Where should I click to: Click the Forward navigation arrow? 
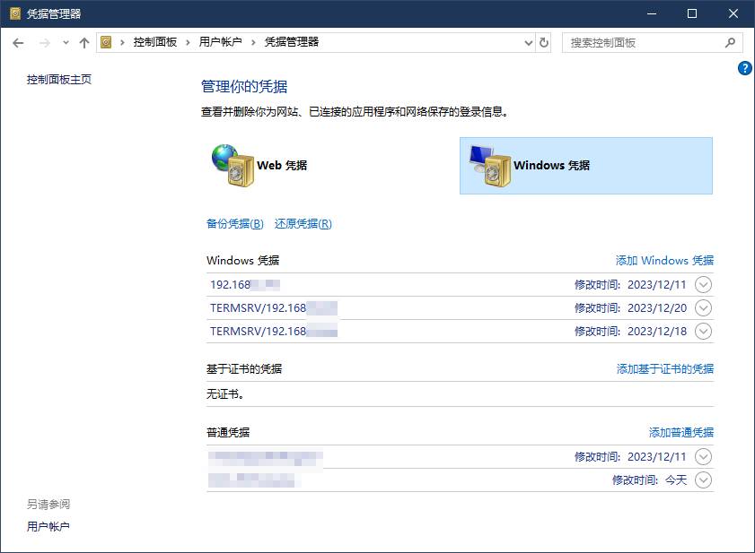(x=45, y=43)
